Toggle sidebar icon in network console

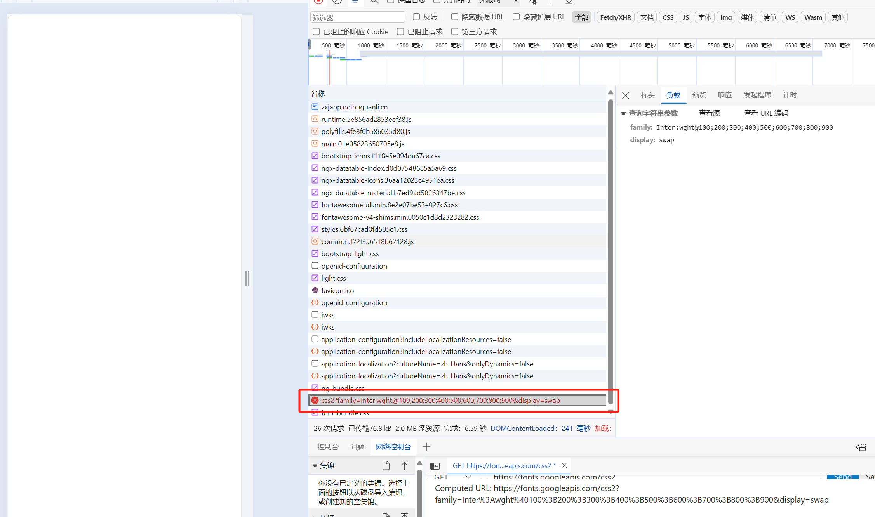[x=435, y=466]
